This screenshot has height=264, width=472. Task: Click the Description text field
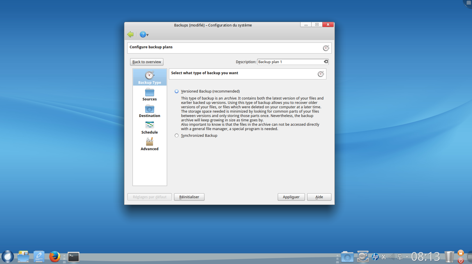point(290,62)
